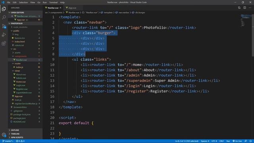Change the CRLF line ending setting
254x143 pixels.
click(x=221, y=141)
